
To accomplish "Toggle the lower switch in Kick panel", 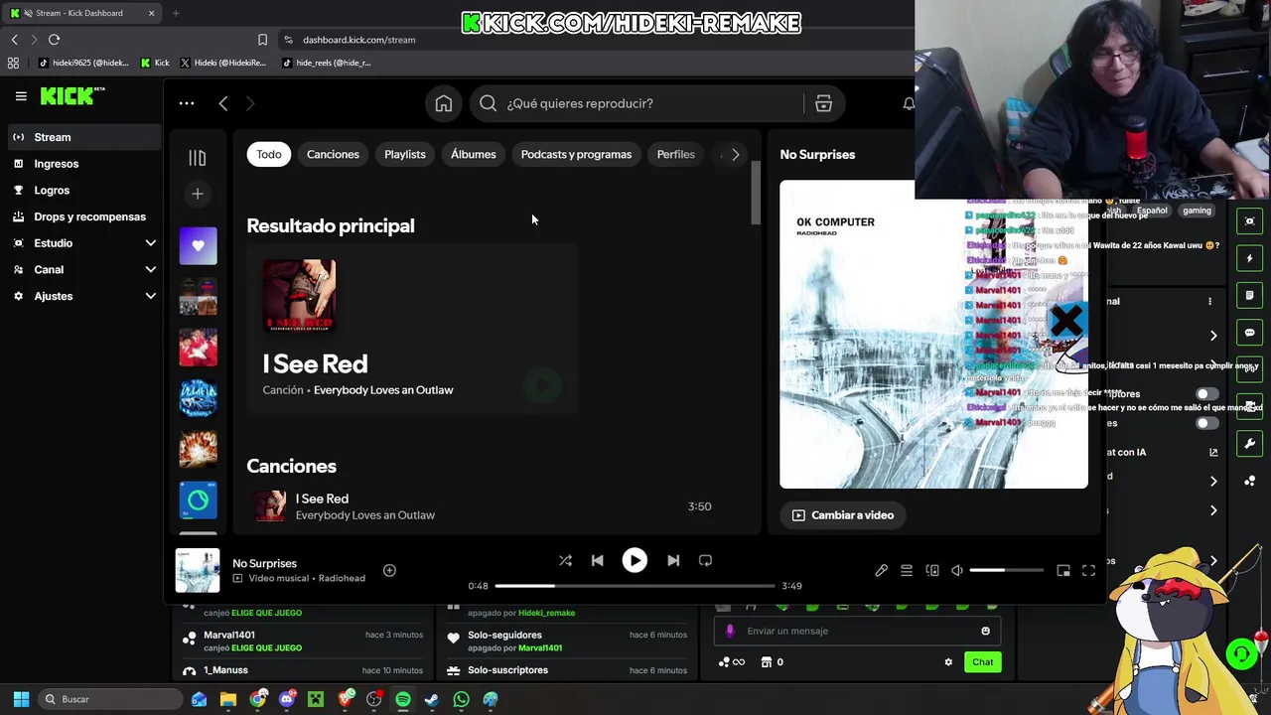I will 1206,424.
